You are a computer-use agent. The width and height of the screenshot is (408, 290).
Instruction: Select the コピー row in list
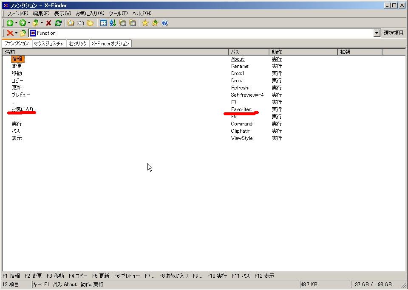(17, 81)
